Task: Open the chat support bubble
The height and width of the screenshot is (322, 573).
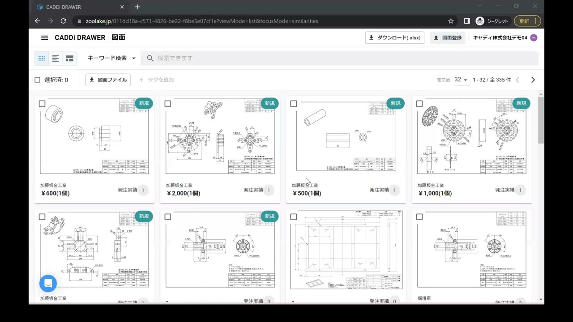Action: [x=48, y=283]
